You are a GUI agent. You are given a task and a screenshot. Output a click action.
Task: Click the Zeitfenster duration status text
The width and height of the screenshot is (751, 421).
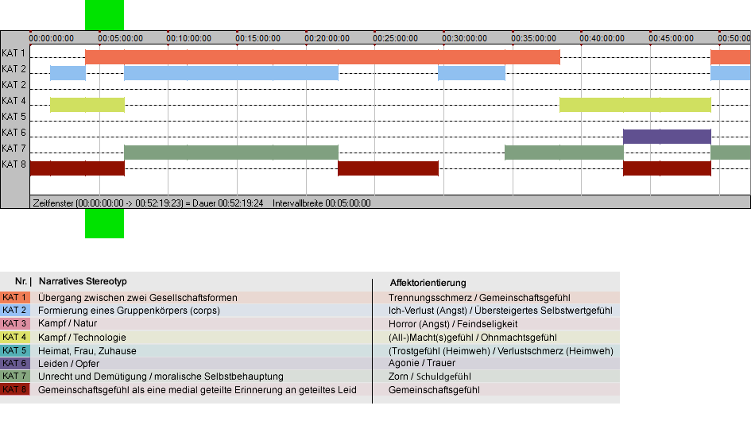[x=148, y=203]
